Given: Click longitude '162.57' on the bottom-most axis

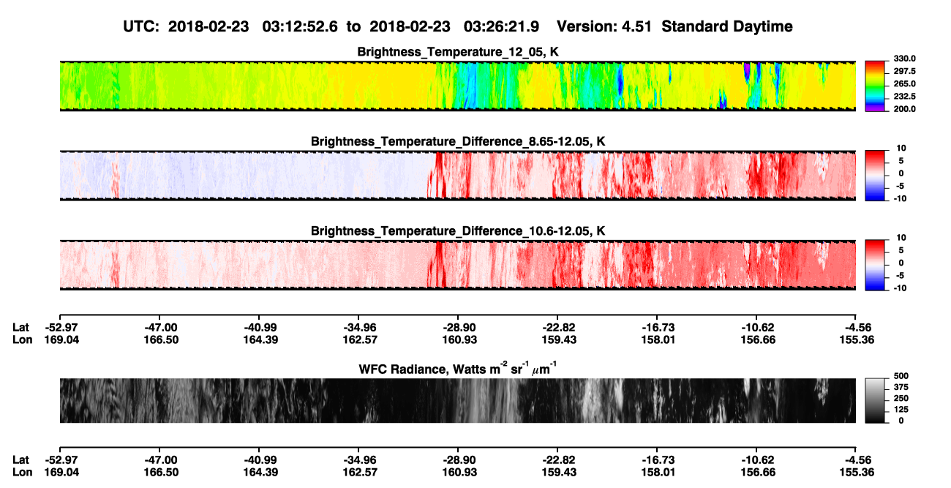Looking at the screenshot, I should coord(360,471).
